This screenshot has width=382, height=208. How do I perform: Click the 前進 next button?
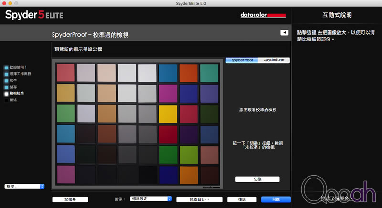(276, 199)
